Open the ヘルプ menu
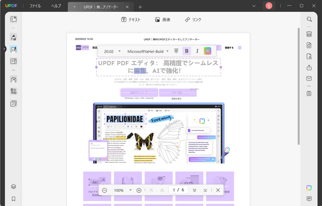This screenshot has height=206, width=322. coord(56,6)
